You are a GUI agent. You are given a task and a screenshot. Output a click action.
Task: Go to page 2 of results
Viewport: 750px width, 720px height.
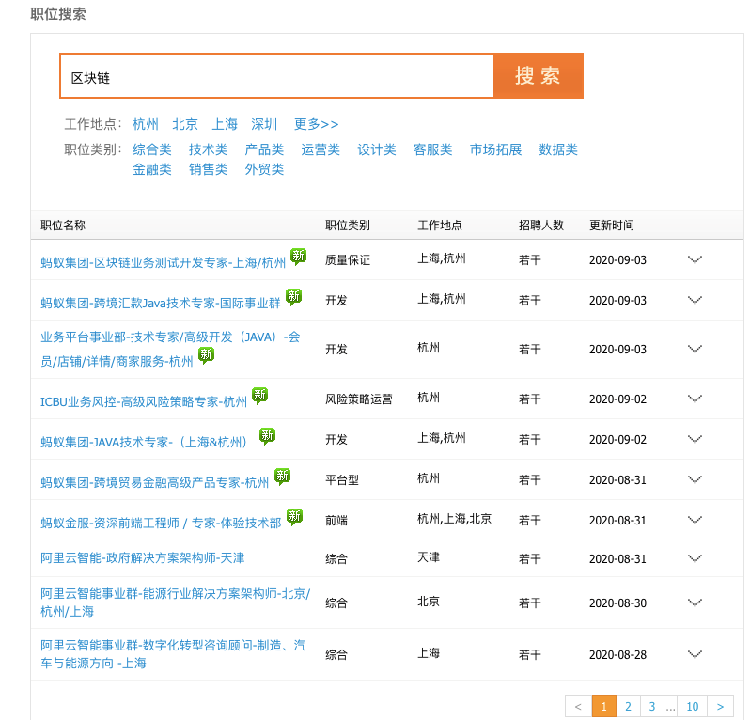pyautogui.click(x=628, y=707)
